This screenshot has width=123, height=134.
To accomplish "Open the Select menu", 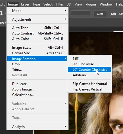I will click(48, 4).
